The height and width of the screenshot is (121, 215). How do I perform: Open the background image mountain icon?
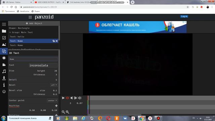tap(4, 44)
